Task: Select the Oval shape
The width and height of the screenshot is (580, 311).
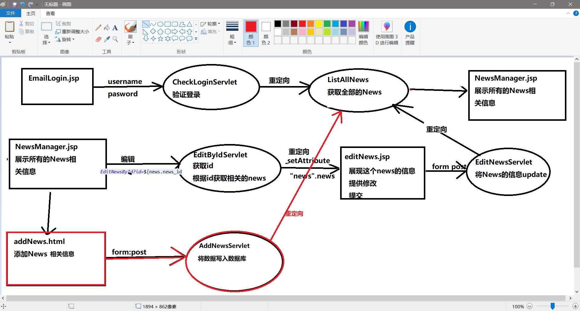Action: (x=160, y=24)
